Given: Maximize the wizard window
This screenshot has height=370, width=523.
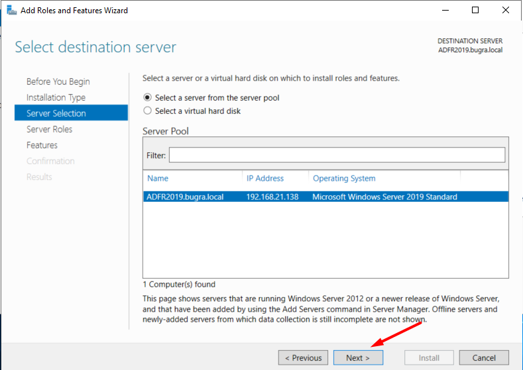Looking at the screenshot, I should click(x=475, y=11).
